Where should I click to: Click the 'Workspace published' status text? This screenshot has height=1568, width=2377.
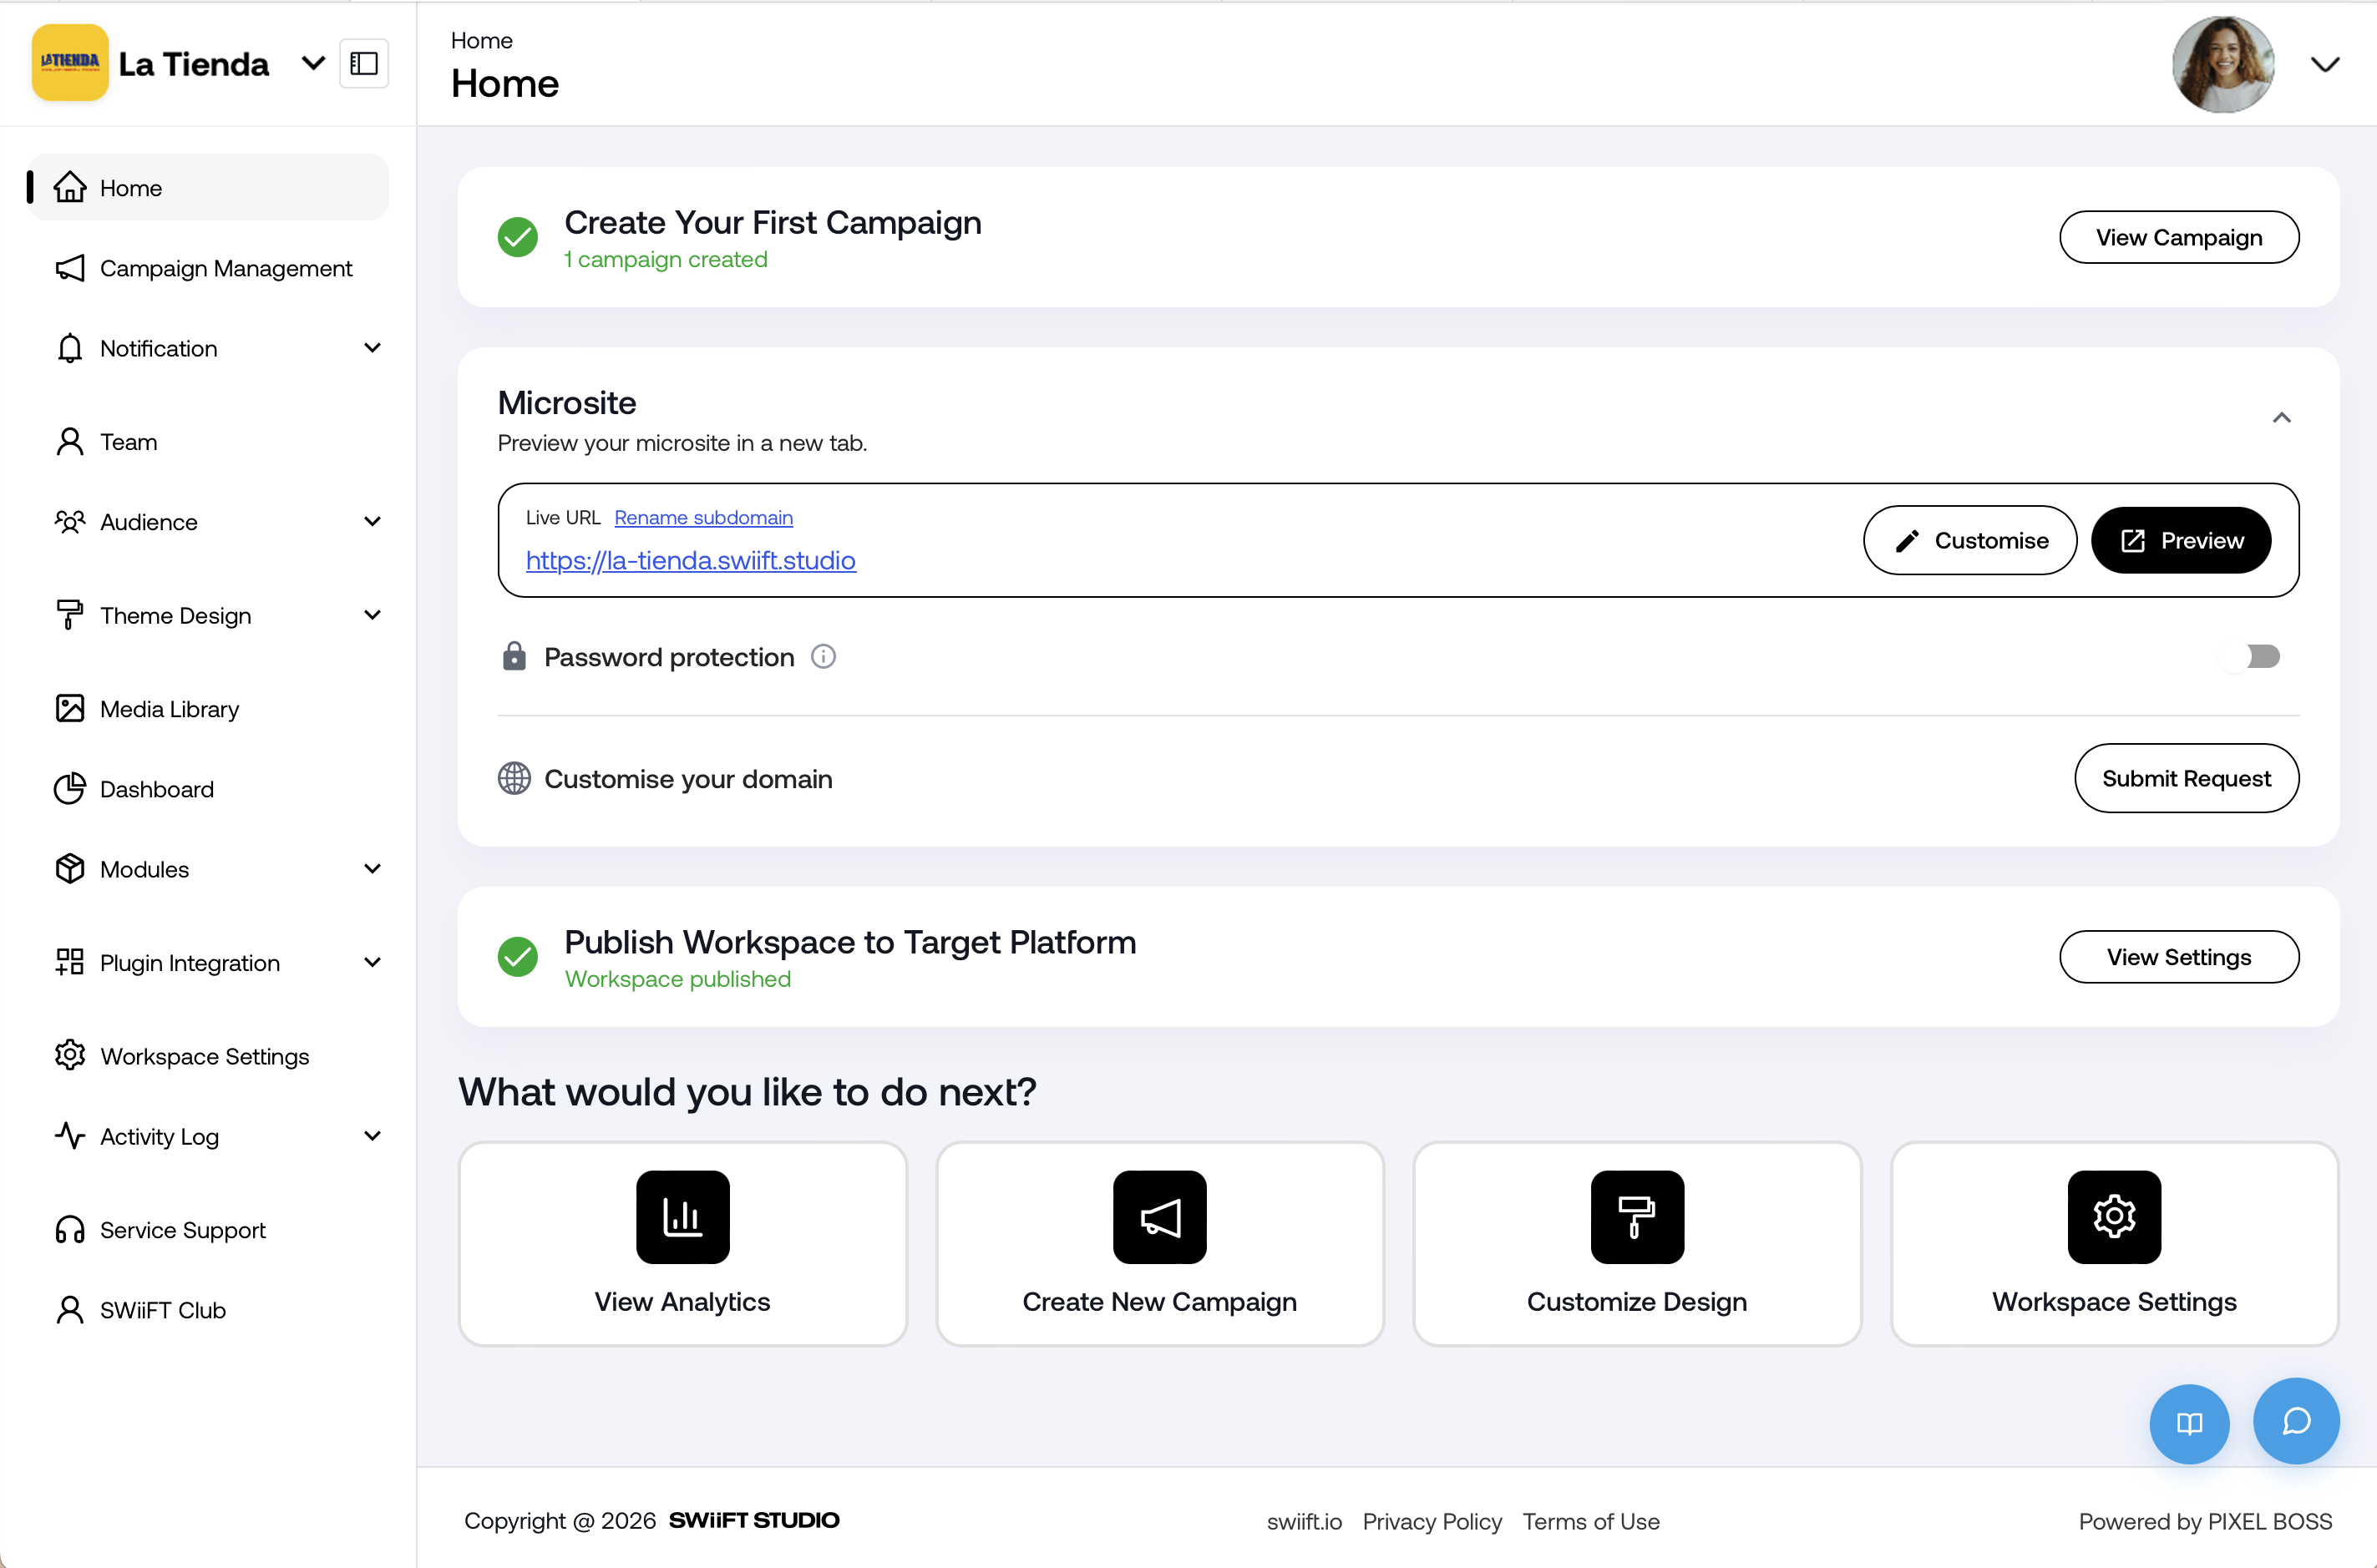[677, 979]
